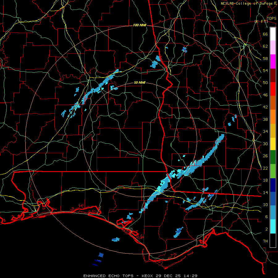Click the 100 NMI range ring label
278x278 pixels.
click(140, 25)
